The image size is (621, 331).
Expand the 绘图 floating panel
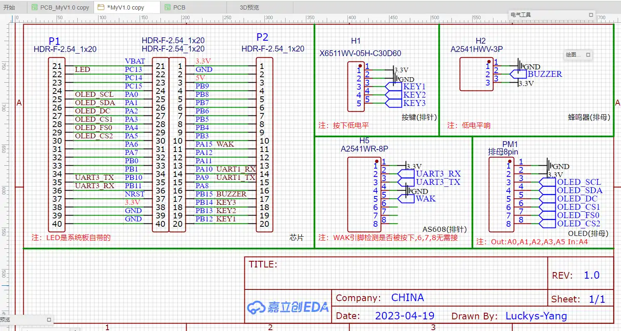pyautogui.click(x=588, y=55)
